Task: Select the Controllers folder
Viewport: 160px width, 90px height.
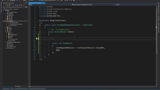Action: coord(11,21)
